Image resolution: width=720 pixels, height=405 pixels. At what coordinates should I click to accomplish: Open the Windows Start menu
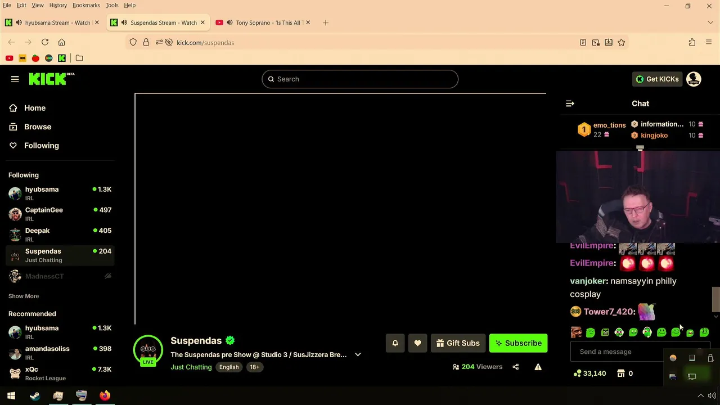click(11, 395)
